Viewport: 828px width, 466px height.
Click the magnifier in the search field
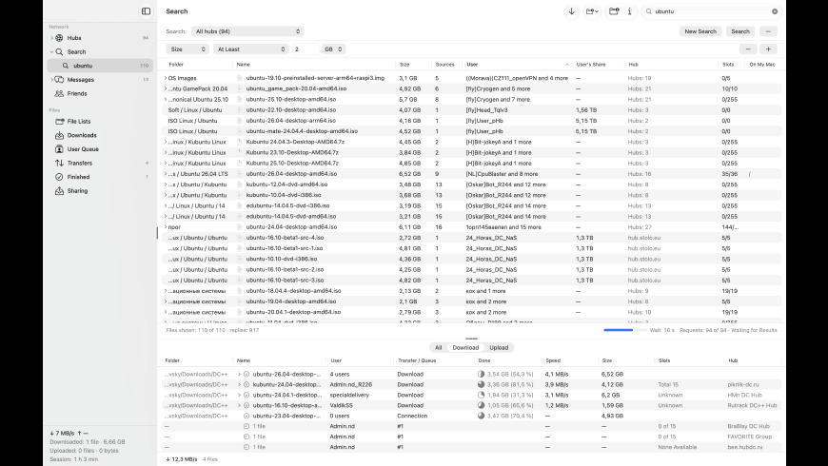pyautogui.click(x=649, y=11)
